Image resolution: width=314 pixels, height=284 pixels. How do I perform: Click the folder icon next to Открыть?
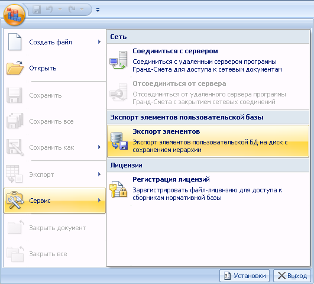click(x=15, y=67)
